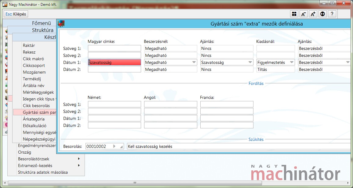
Task: Select highlighted Gyártási szám menu item
Action: pyautogui.click(x=35, y=112)
